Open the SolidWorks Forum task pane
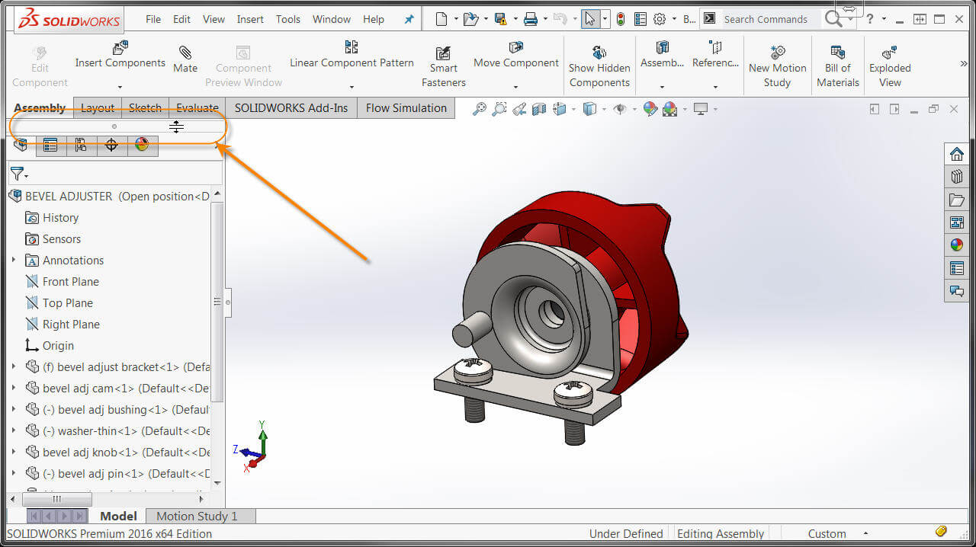 tap(957, 291)
